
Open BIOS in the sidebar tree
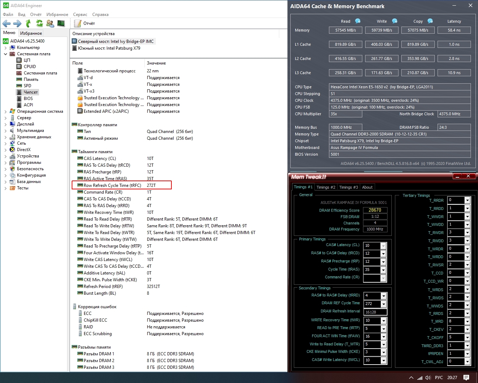pos(28,99)
